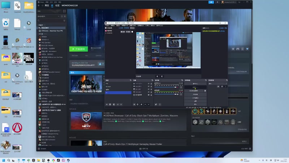Image resolution: width=289 pixels, height=163 pixels.
Task: Select CPUCores :: Maximize Your FPS in library
Action: (x=52, y=31)
